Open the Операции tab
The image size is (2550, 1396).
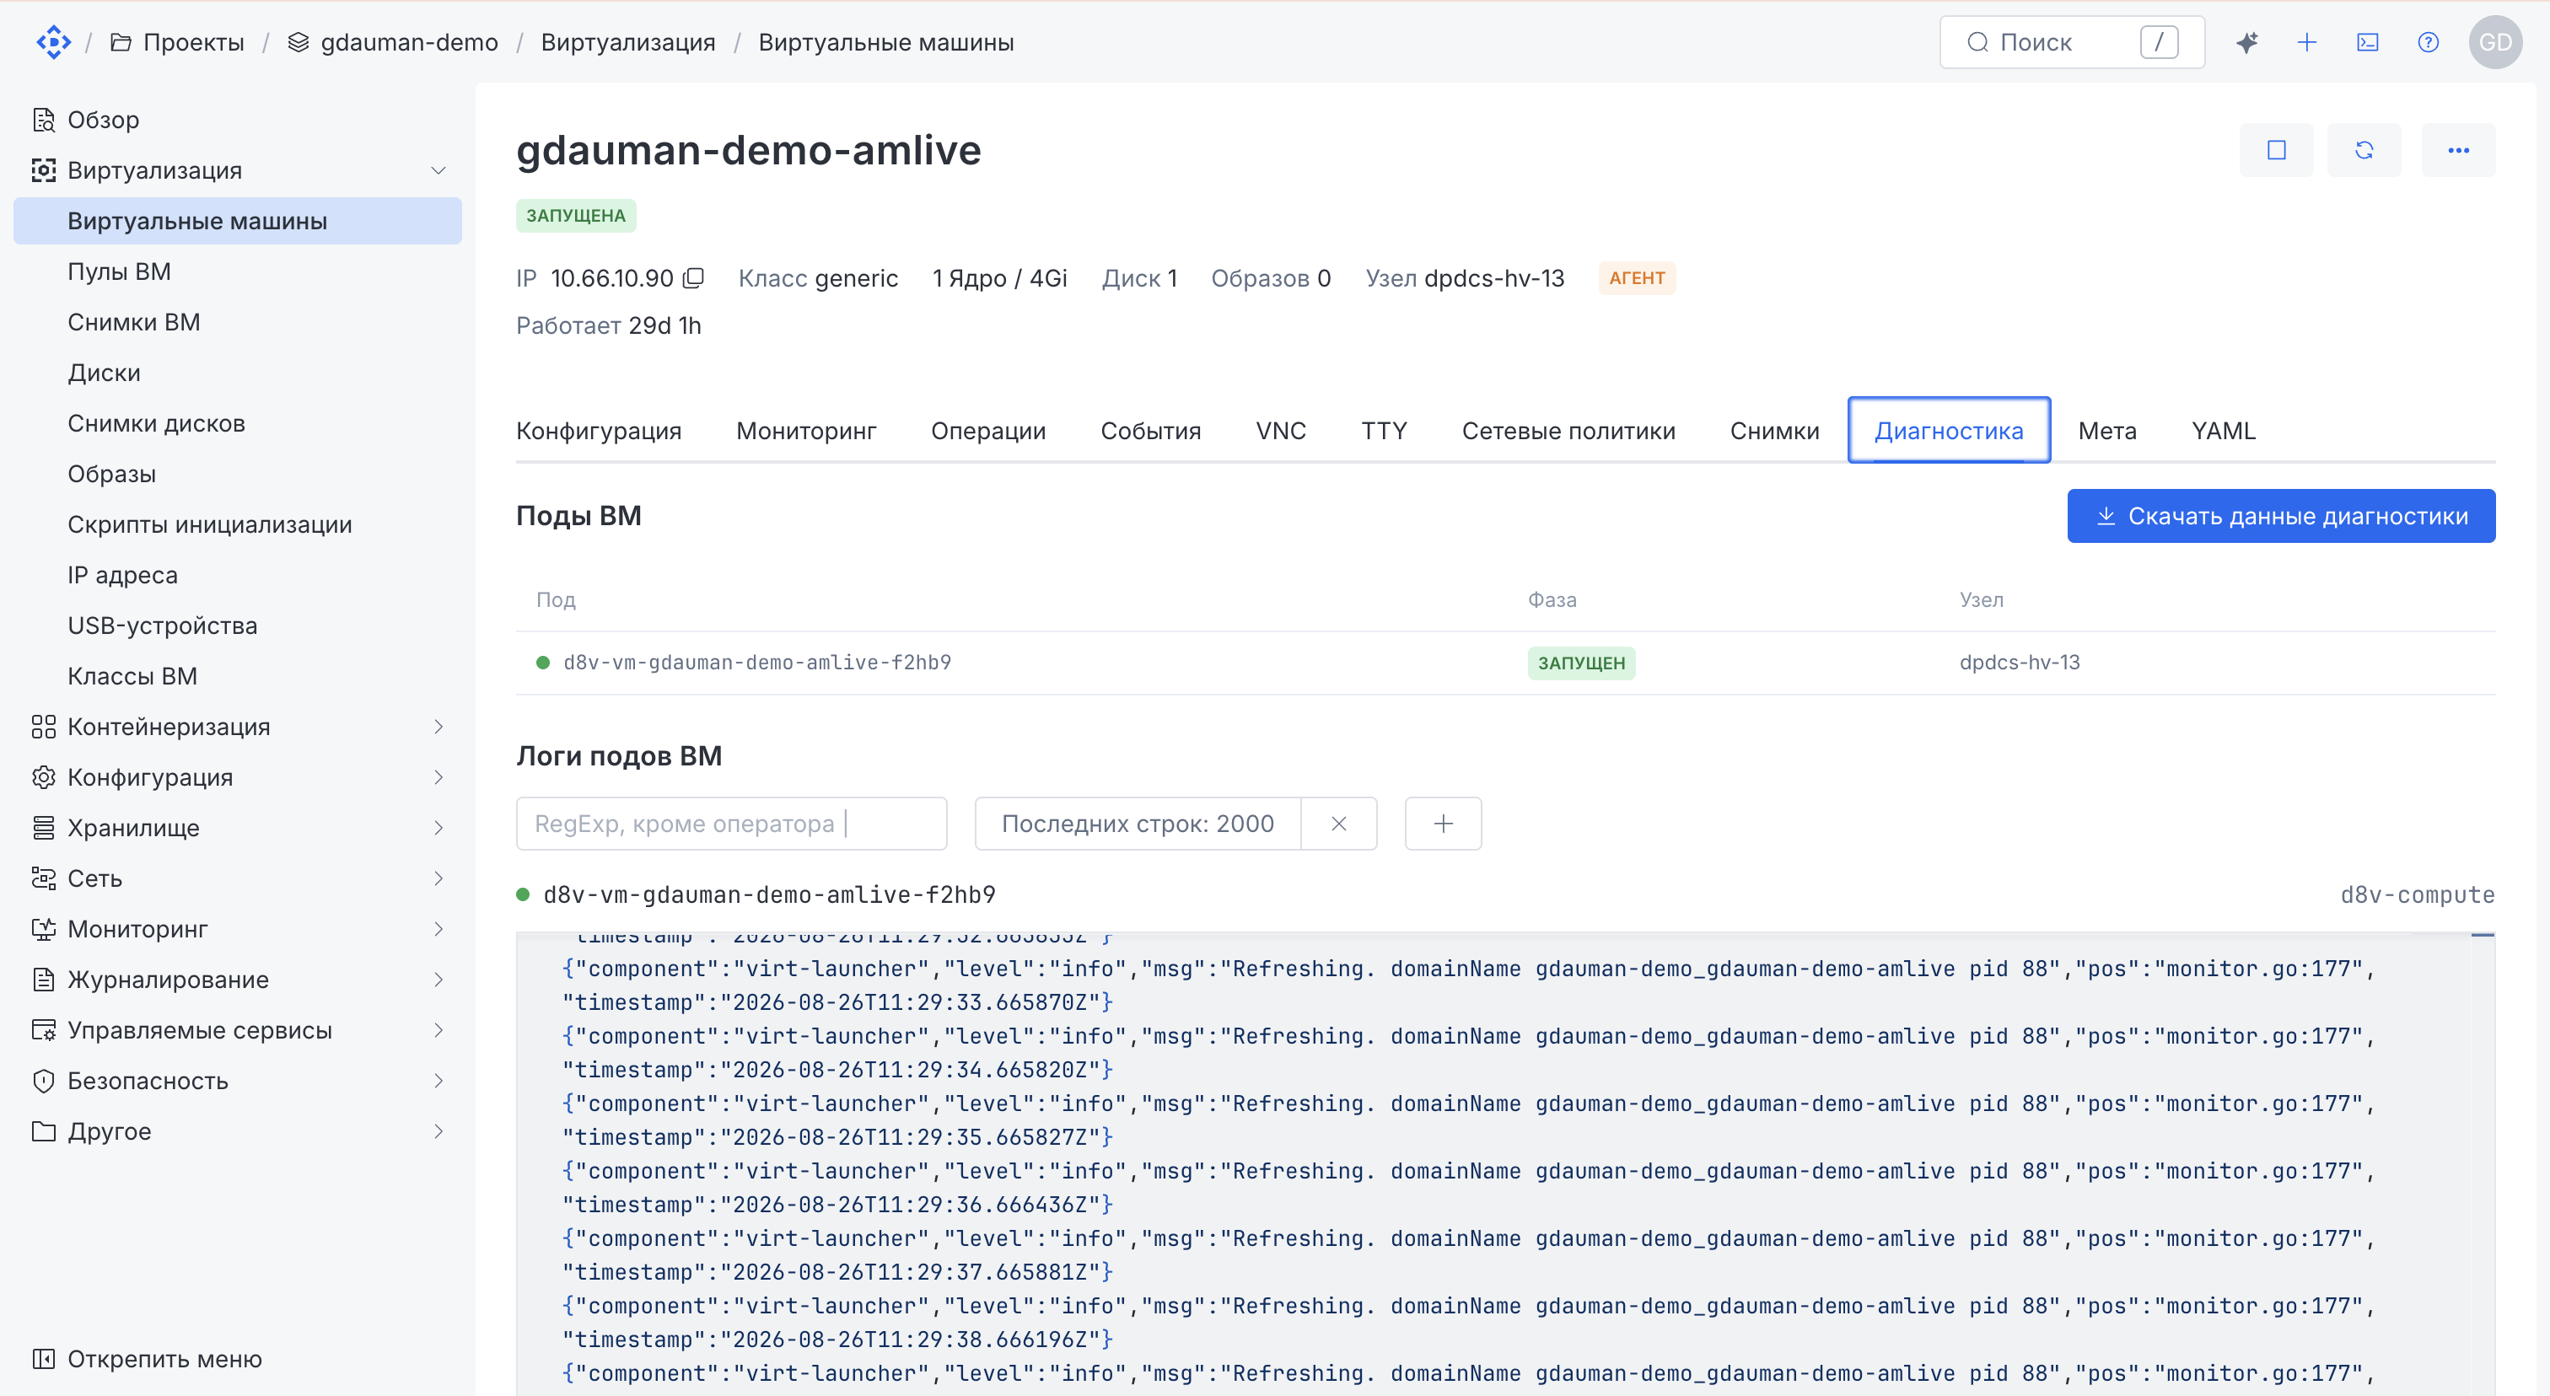(x=988, y=431)
